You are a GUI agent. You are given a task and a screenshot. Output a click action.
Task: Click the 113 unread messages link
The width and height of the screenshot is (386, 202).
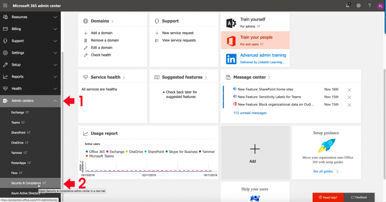pos(250,113)
